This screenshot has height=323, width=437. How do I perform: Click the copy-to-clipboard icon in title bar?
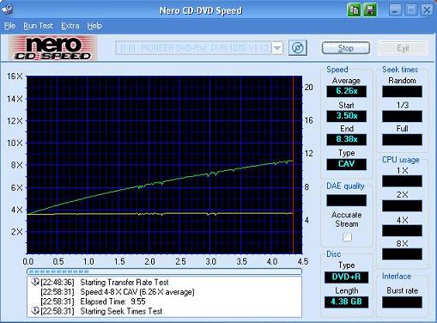[354, 10]
